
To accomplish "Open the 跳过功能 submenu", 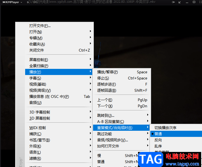I will point(122,134).
